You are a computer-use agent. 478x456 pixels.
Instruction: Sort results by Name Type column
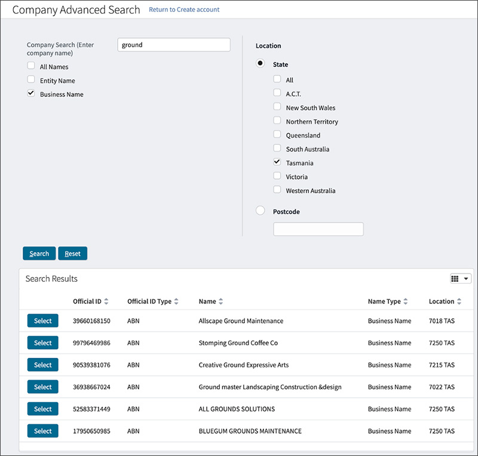tap(406, 302)
